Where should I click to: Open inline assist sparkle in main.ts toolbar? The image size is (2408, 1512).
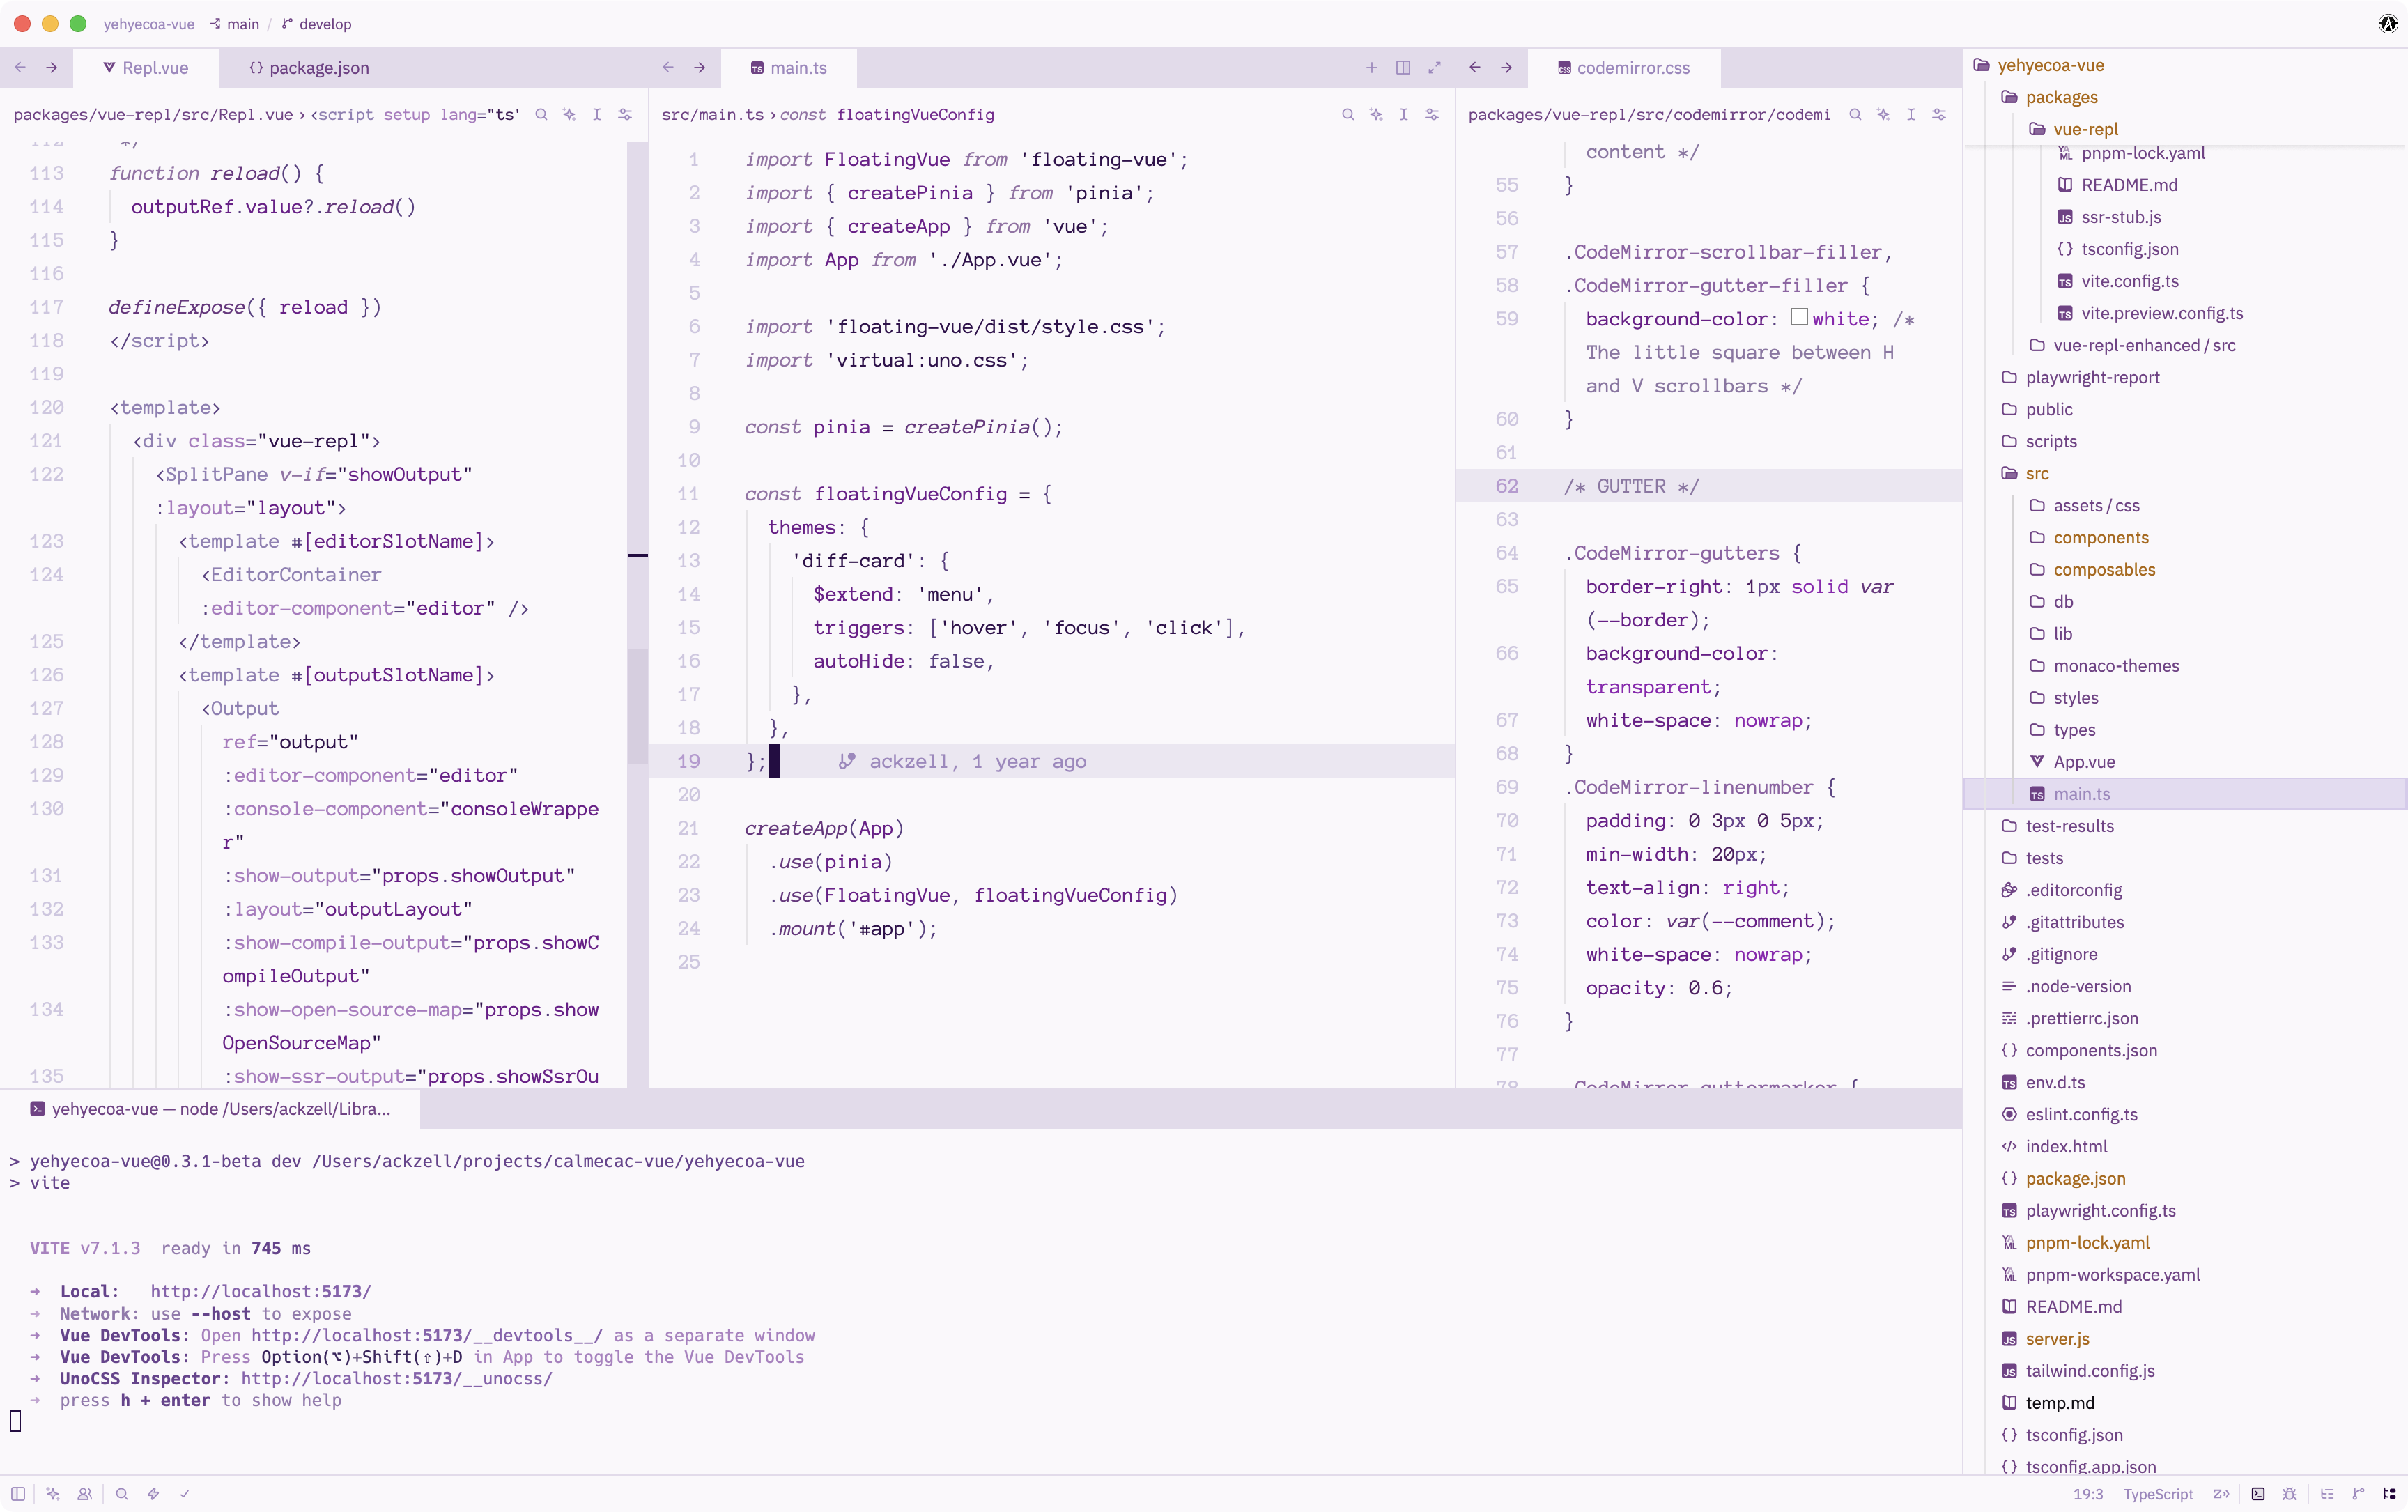[x=1376, y=114]
